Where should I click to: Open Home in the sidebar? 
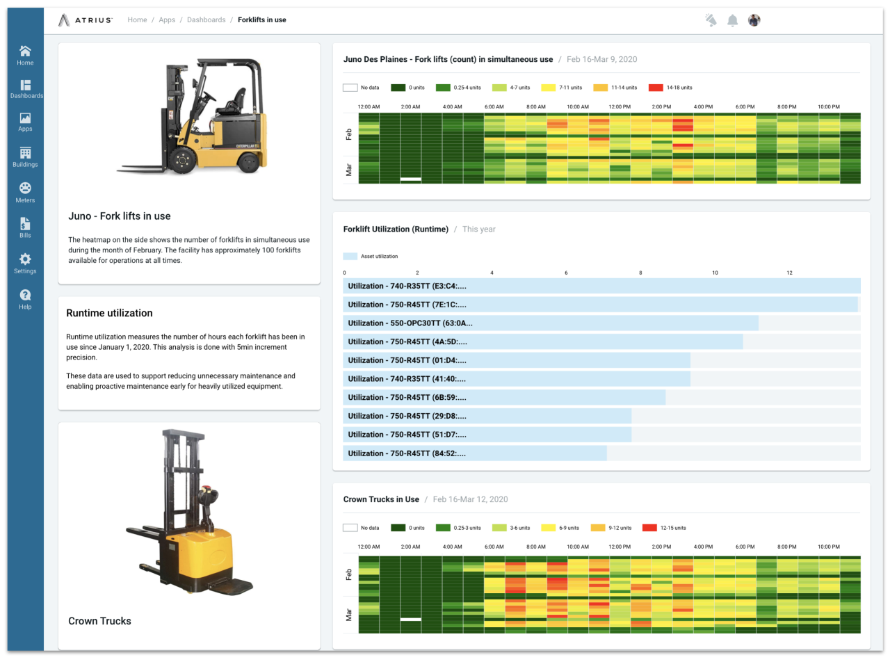pos(25,56)
